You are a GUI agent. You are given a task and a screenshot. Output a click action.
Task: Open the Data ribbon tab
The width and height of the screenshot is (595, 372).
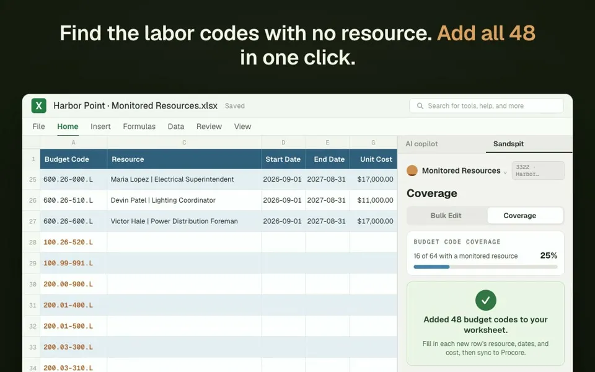176,126
